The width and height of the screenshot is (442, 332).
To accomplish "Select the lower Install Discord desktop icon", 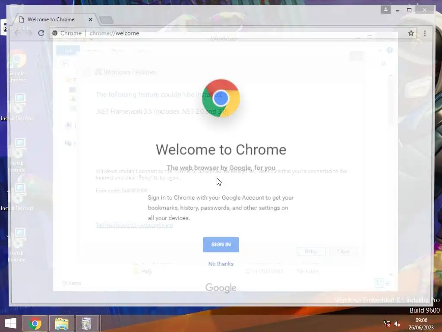I will click(x=17, y=197).
